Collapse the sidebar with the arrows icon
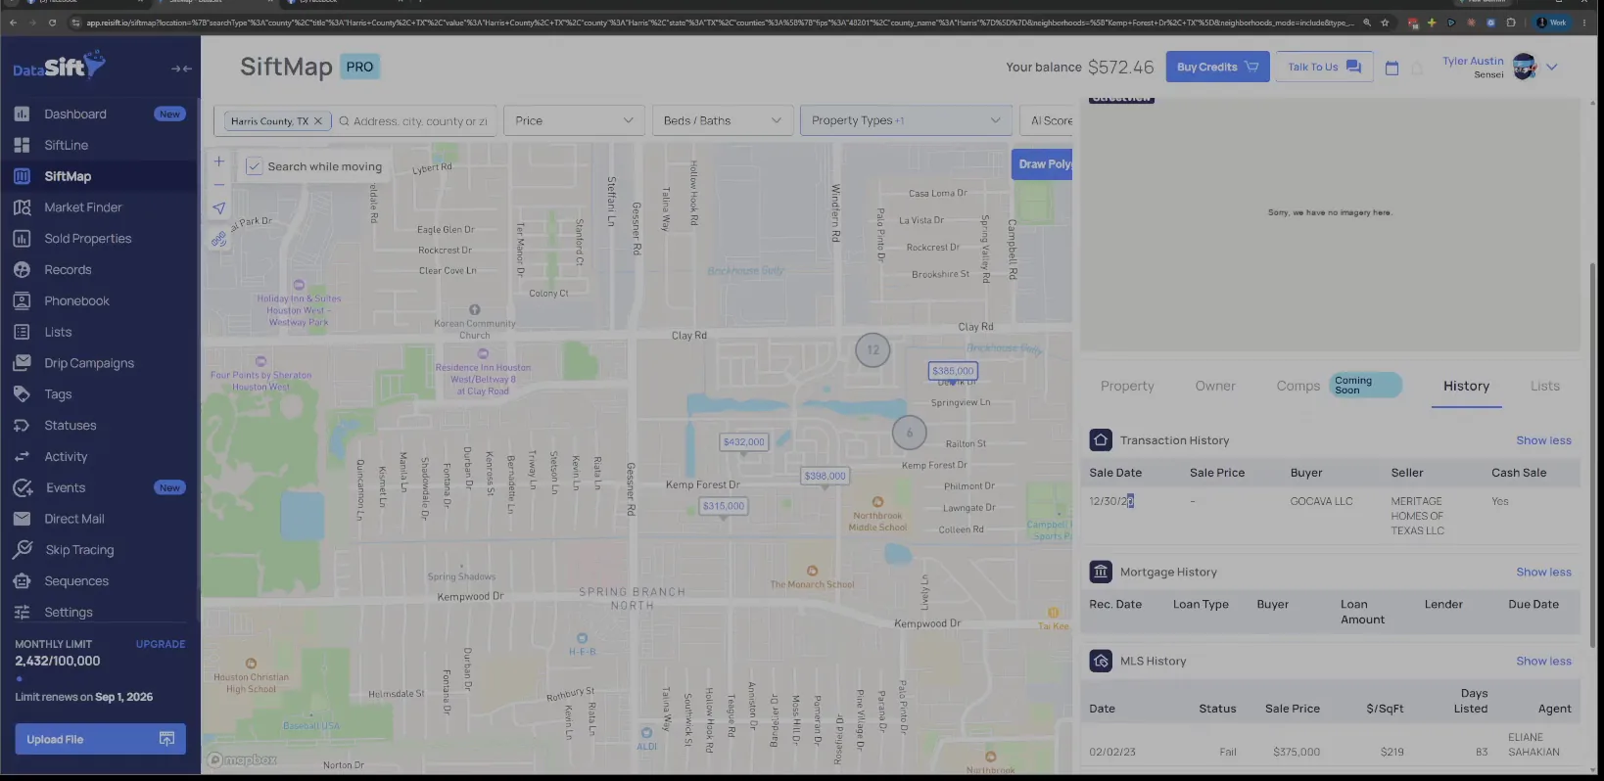This screenshot has width=1604, height=781. pos(181,69)
